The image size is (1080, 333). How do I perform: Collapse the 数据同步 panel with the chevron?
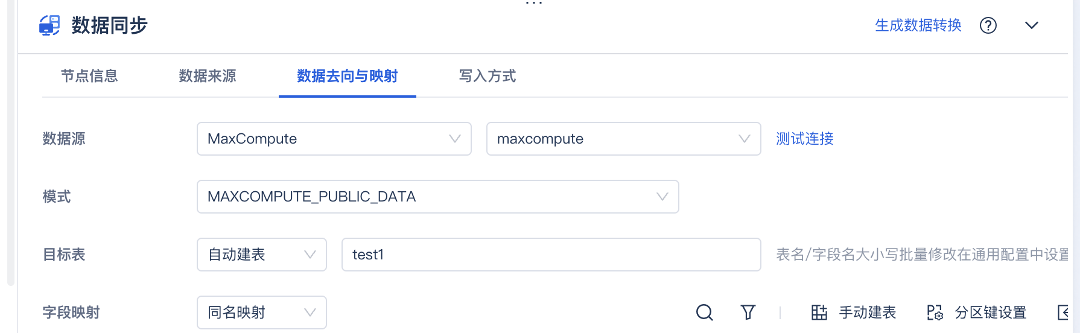(1031, 25)
